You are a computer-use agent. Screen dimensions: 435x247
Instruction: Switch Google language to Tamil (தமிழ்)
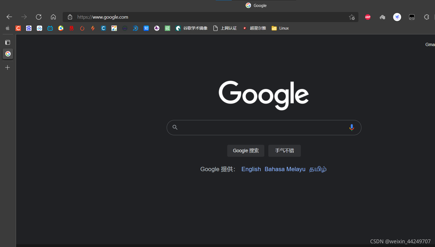318,169
